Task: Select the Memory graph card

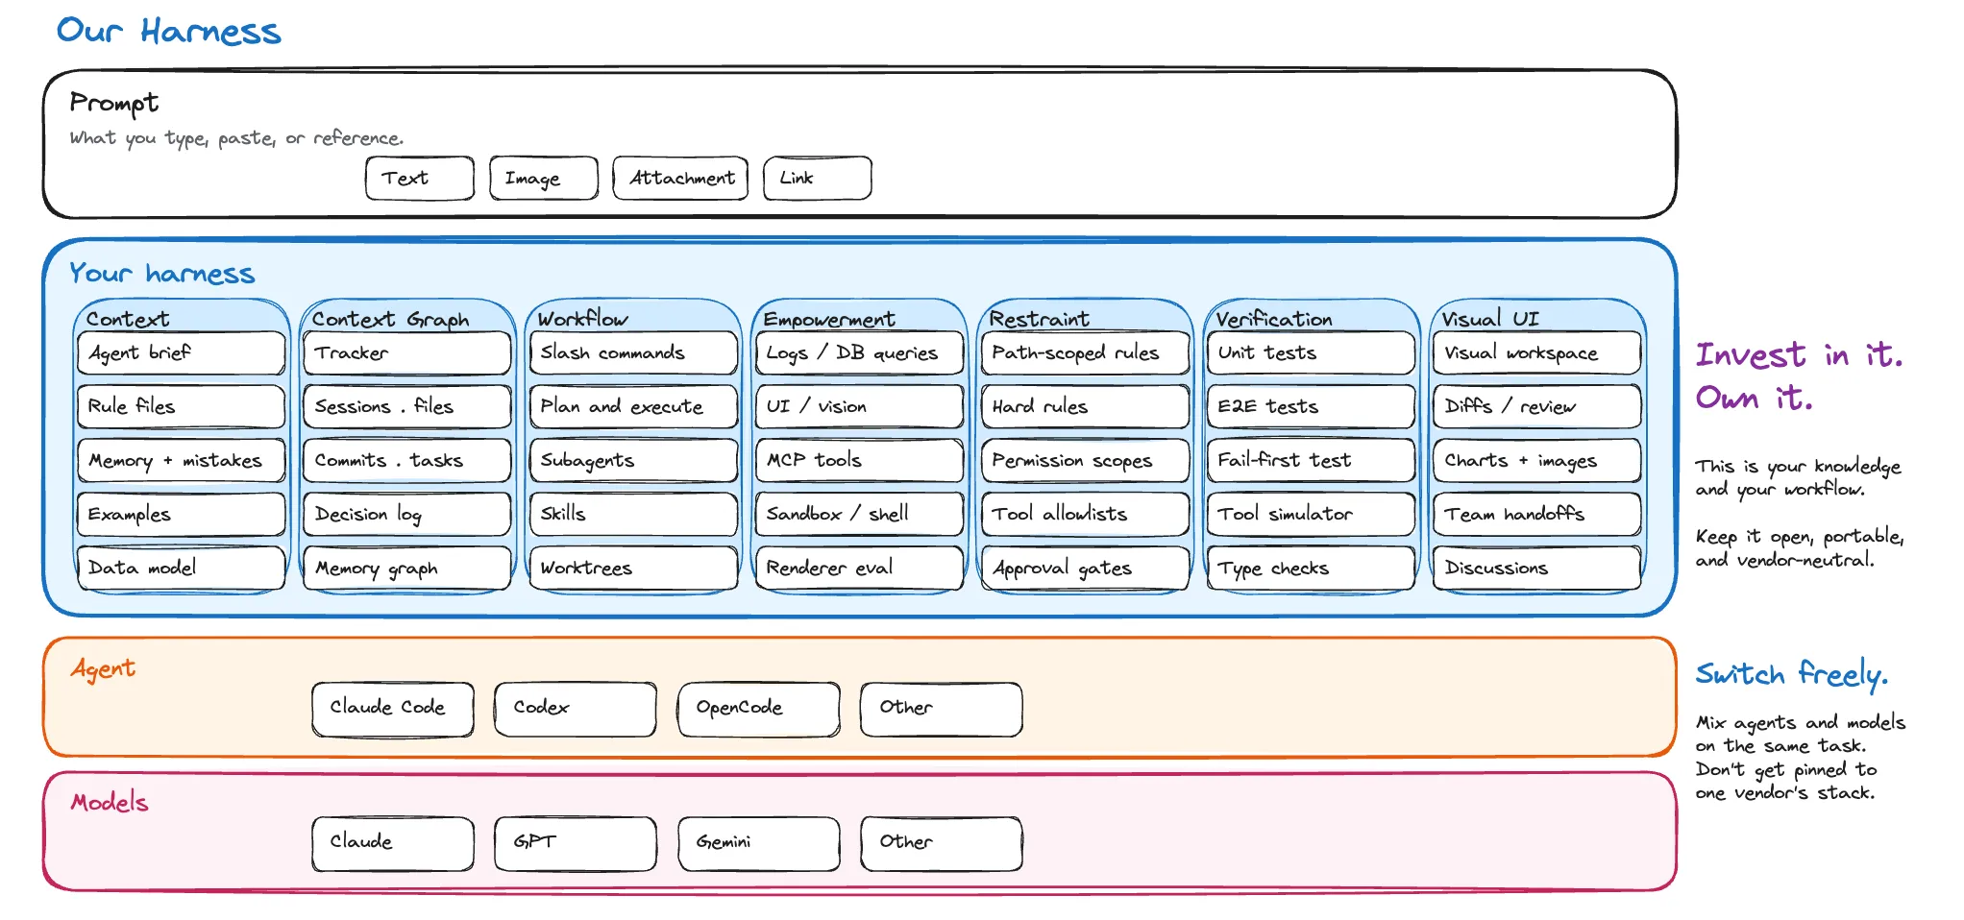Action: tap(407, 569)
